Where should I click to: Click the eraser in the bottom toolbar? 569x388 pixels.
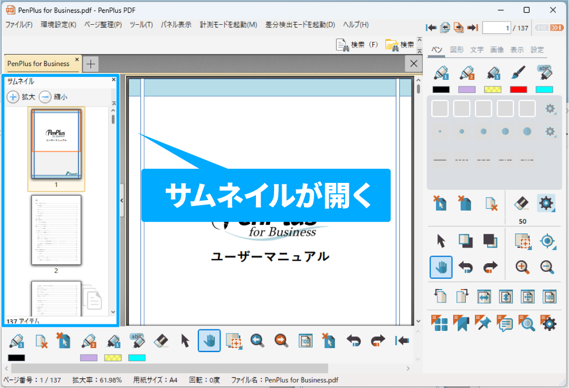[x=161, y=341]
